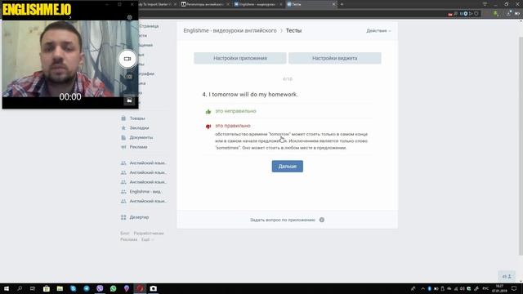Click the Дезертир grid icon

point(123,217)
